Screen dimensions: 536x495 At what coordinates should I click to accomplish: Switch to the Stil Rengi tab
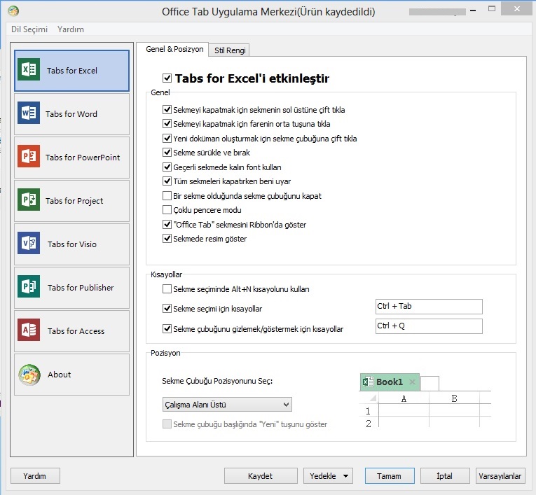(x=229, y=50)
